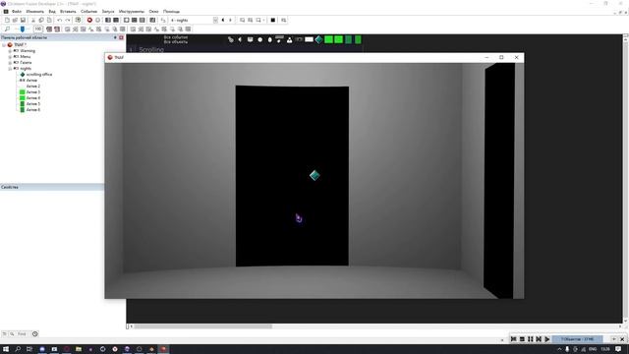Viewport: 629px width, 354px height.
Task: Click the rewind button in debugger bar
Action: tap(513, 339)
